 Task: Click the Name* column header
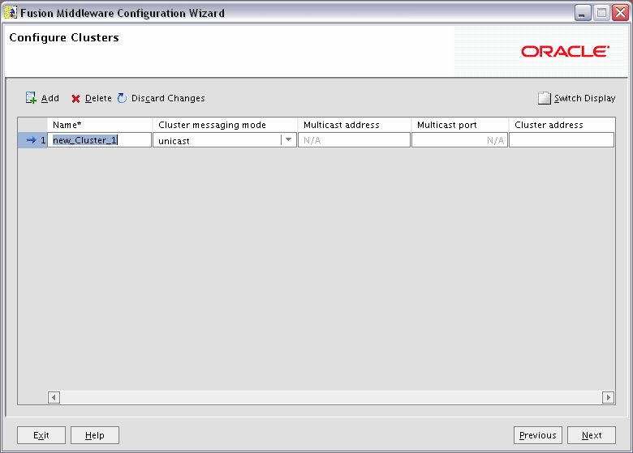[100, 125]
